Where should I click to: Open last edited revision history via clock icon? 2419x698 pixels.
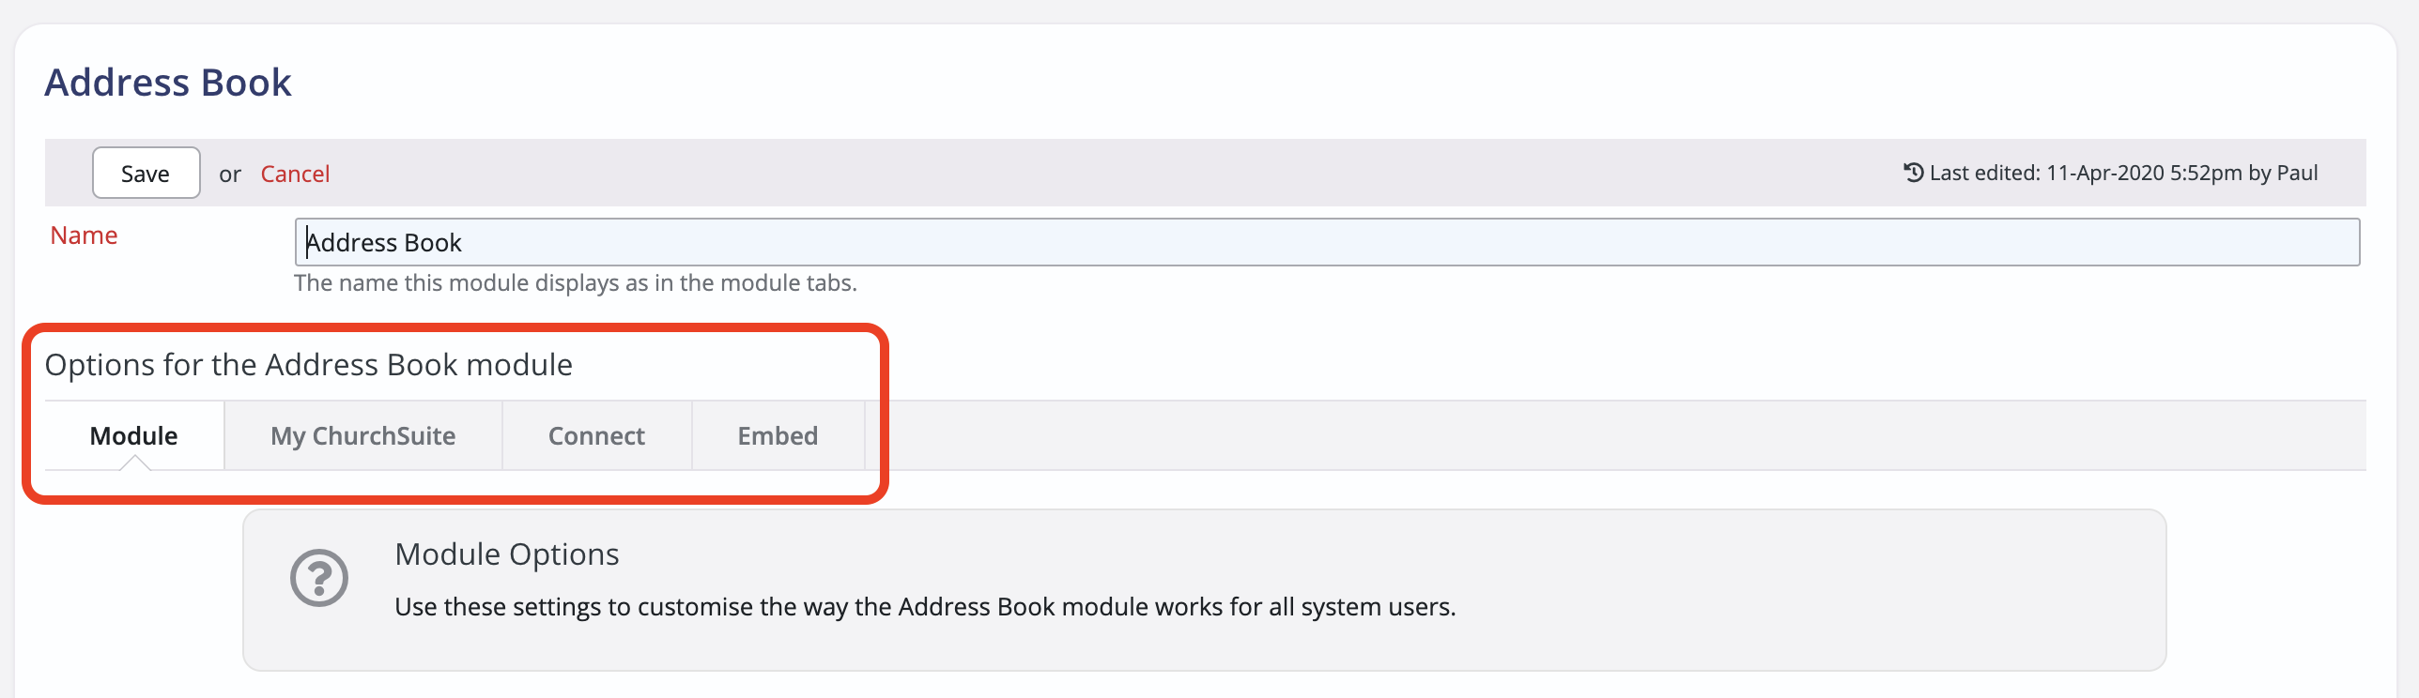1912,171
